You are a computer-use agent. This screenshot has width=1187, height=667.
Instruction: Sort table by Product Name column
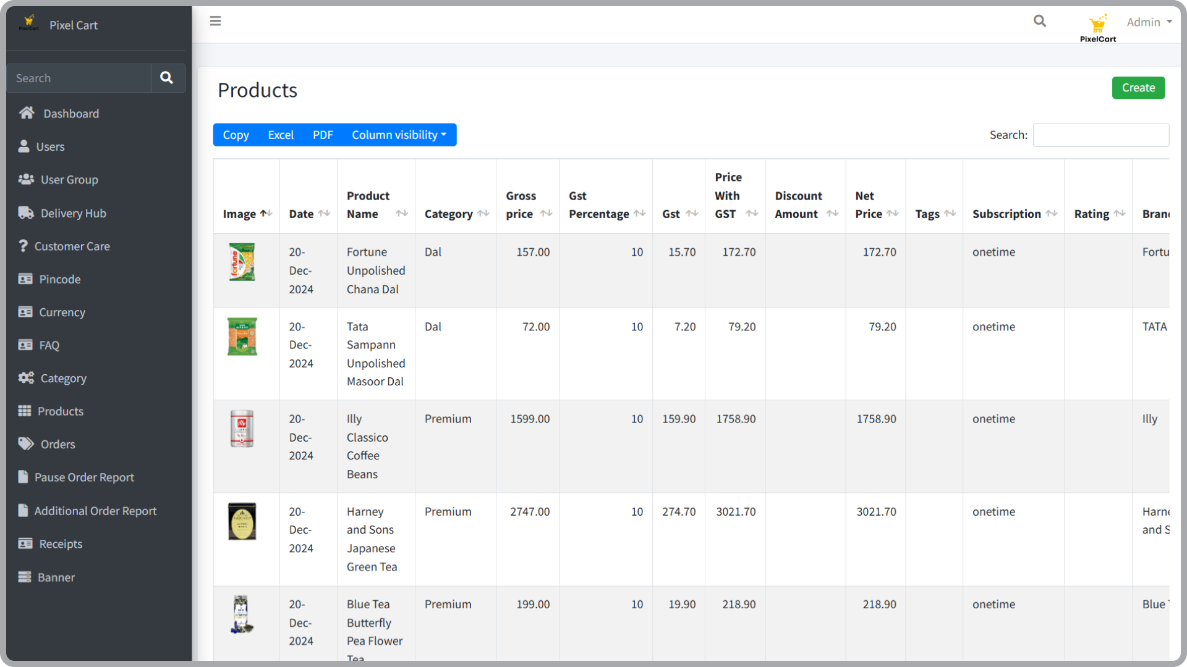402,213
